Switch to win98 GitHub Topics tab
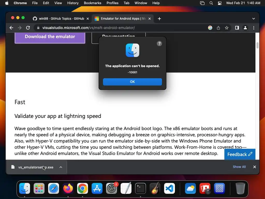This screenshot has height=199, width=265. (x=61, y=19)
